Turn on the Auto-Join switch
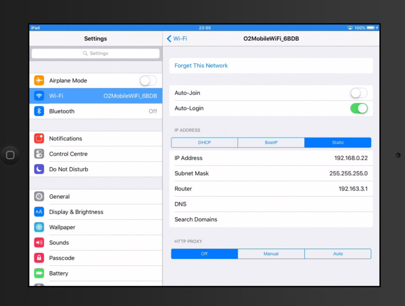 (x=359, y=93)
